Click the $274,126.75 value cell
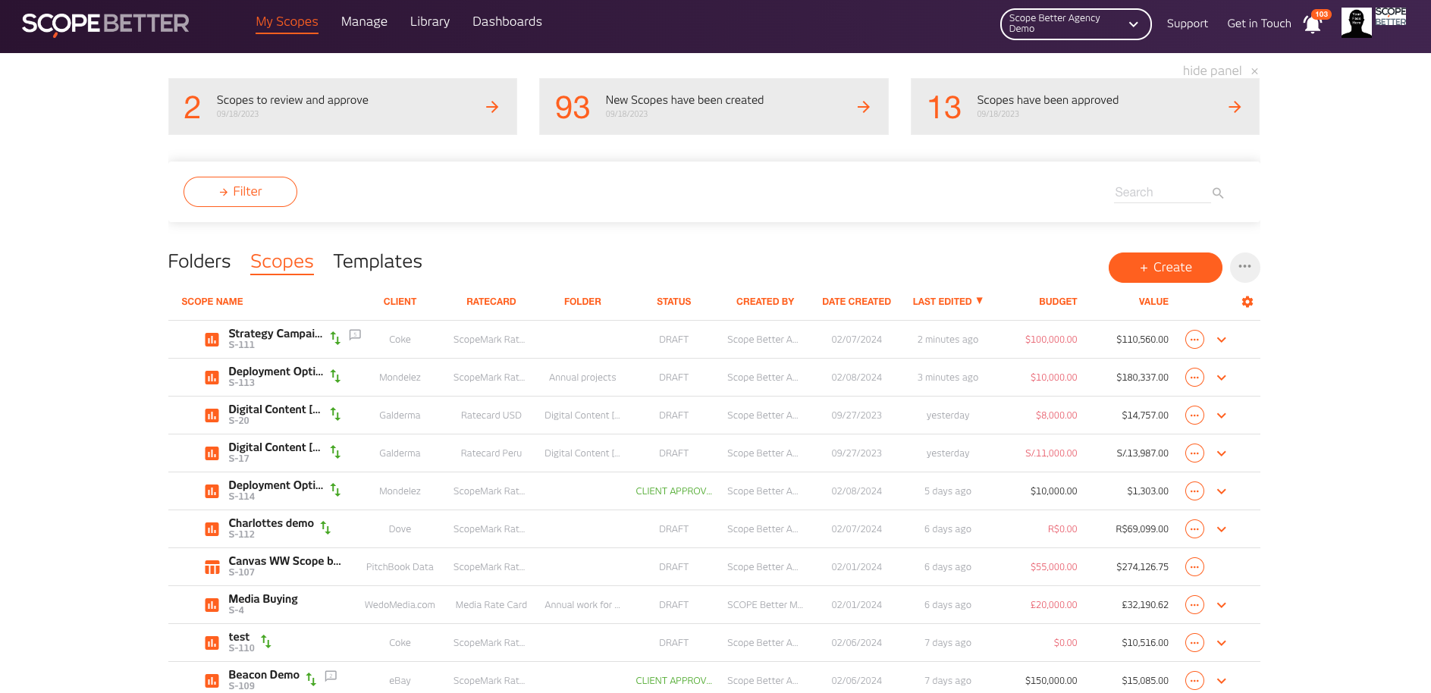The width and height of the screenshot is (1431, 693). [1142, 567]
